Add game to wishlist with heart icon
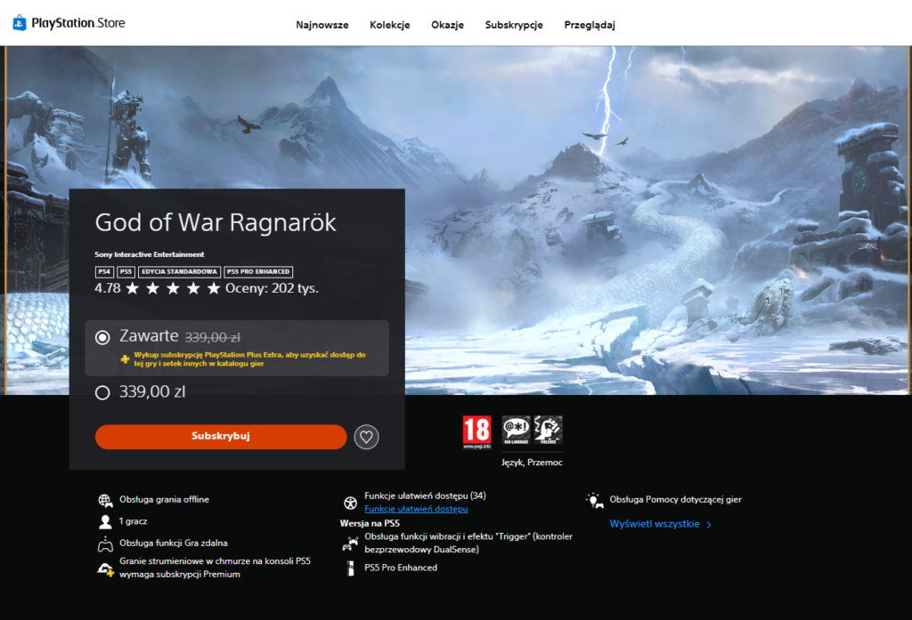This screenshot has width=912, height=620. (366, 437)
